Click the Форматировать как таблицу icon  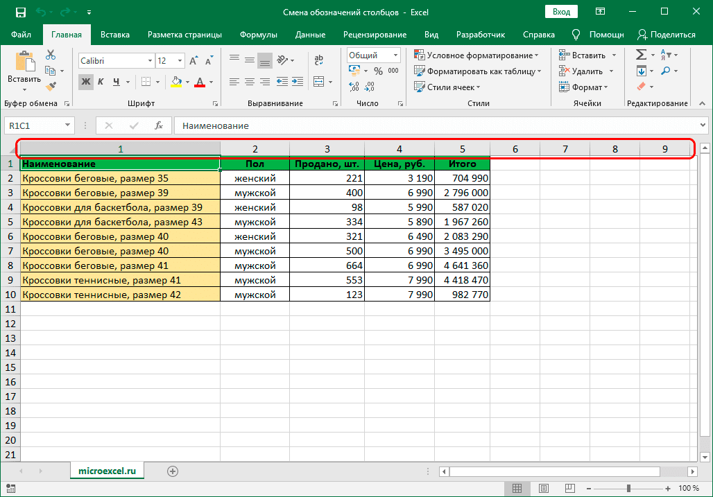419,70
